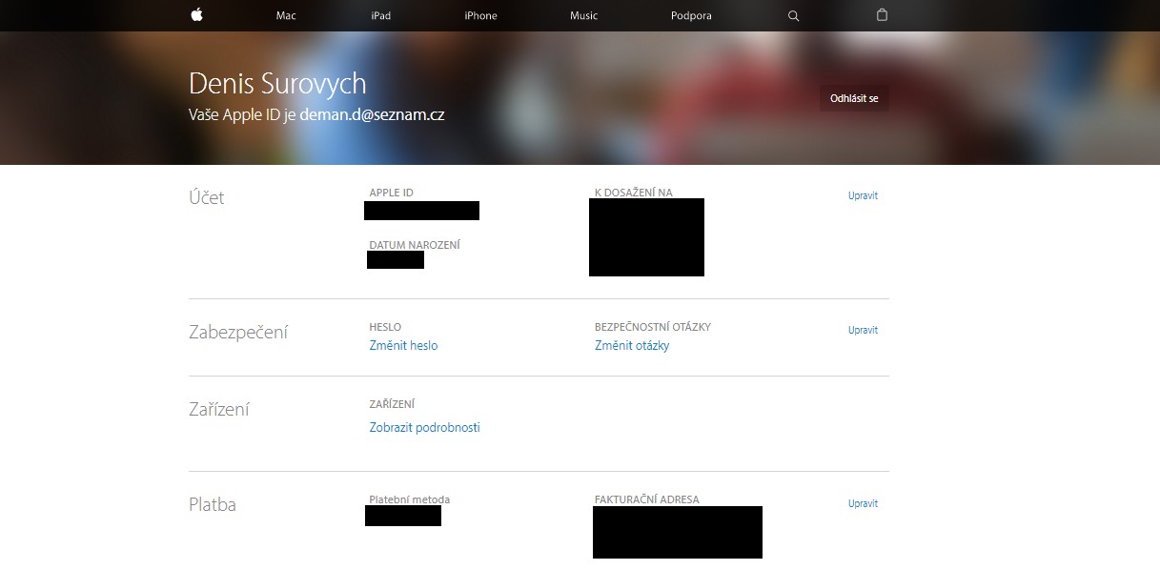The width and height of the screenshot is (1160, 570).
Task: Click Upravit in the Zabezpečení section
Action: (863, 330)
